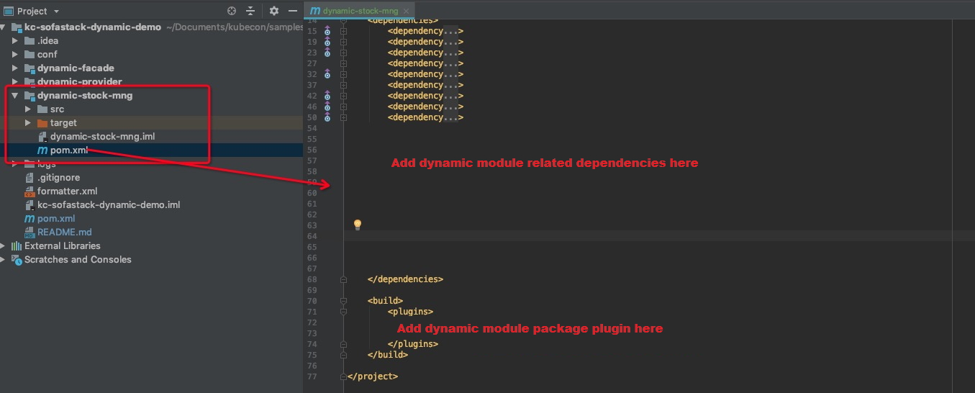Click the gutter marker icon on line 32
This screenshot has height=393, width=975.
327,74
